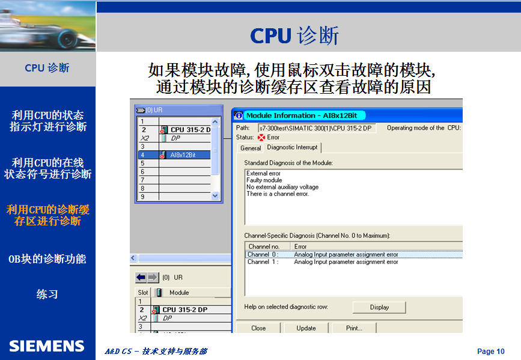
Task: Click the CPU 诊断 sidebar heading
Action: 47,68
